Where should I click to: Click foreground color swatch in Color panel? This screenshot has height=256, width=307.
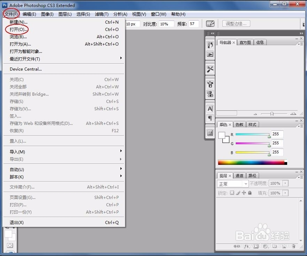click(x=222, y=135)
